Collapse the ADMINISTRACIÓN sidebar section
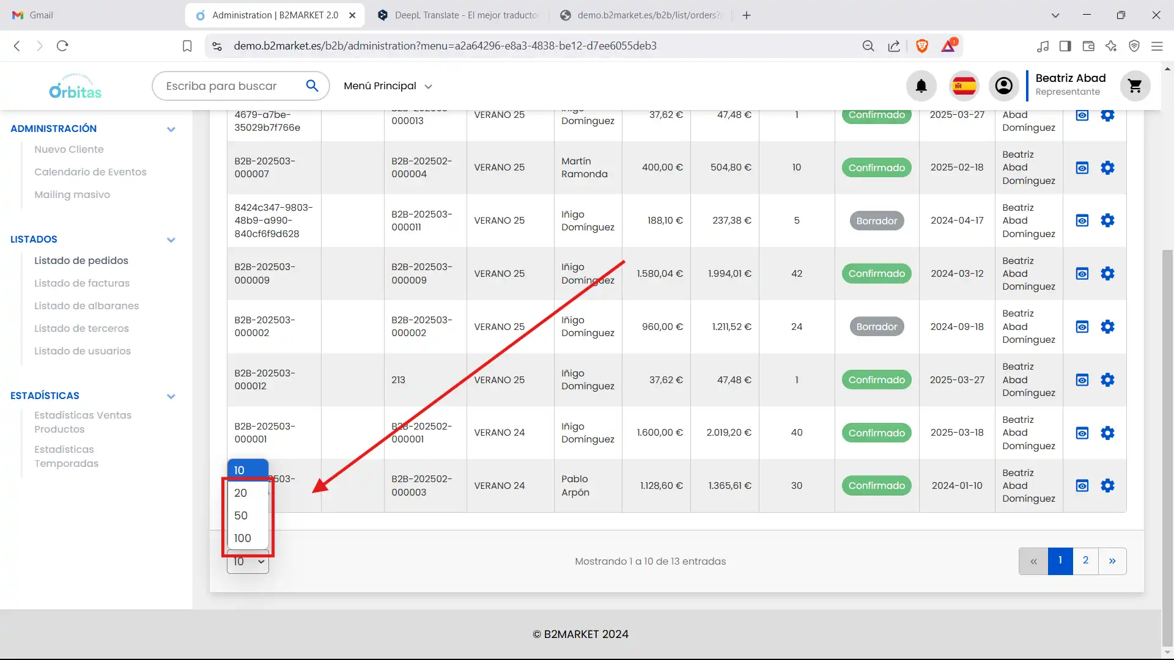The height and width of the screenshot is (660, 1174). pos(171,129)
